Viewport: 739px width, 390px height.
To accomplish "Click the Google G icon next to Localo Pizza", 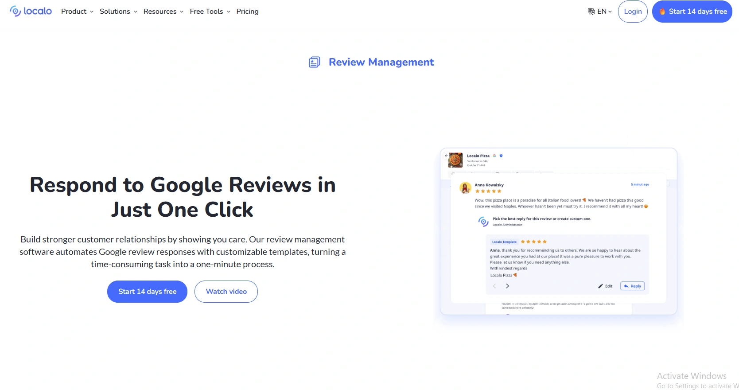I will click(494, 156).
